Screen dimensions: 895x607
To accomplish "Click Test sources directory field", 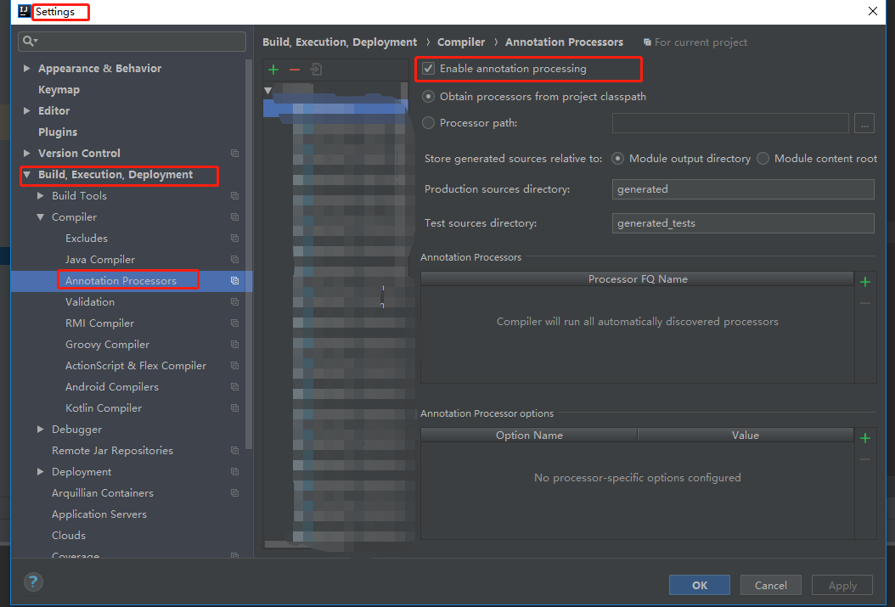I will click(743, 223).
